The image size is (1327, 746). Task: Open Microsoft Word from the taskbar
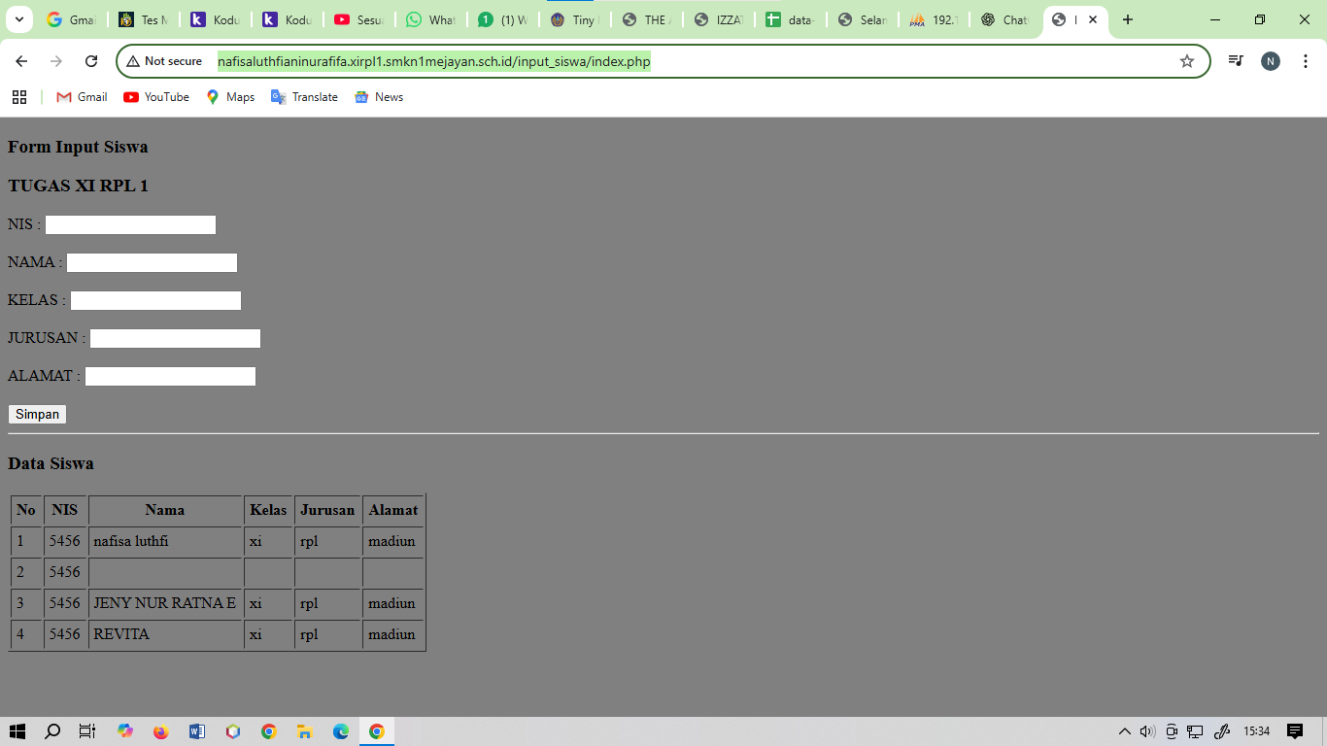[x=197, y=731]
